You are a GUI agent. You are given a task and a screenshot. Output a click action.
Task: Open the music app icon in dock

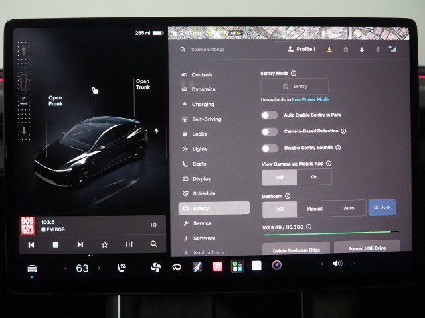218,266
